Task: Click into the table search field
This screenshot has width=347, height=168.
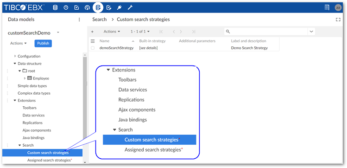Action: click(x=266, y=32)
